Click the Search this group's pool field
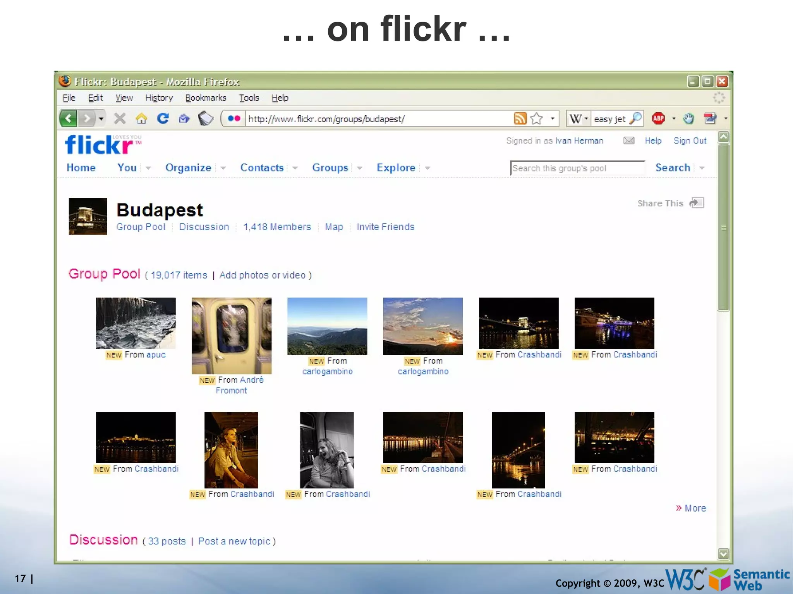The width and height of the screenshot is (793, 594). tap(577, 168)
